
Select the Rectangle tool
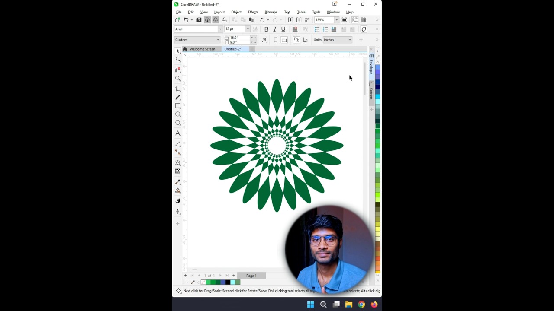point(178,106)
